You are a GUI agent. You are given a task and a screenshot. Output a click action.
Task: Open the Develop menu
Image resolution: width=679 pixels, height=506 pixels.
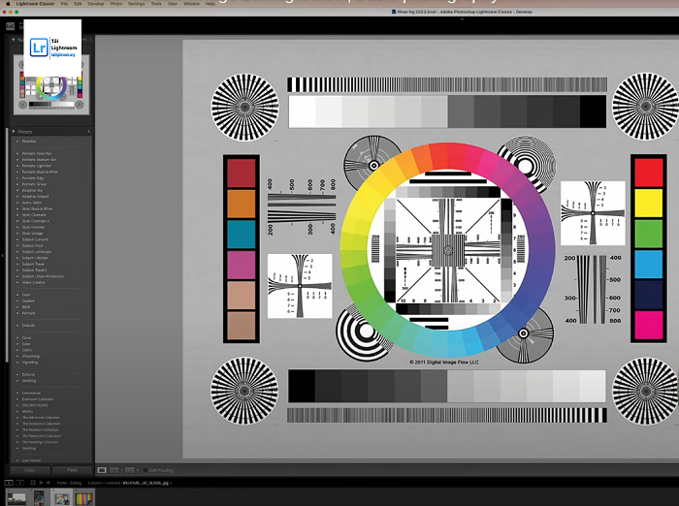96,4
